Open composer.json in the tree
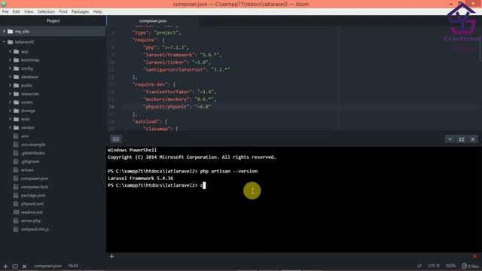482x271 pixels. [x=35, y=178]
